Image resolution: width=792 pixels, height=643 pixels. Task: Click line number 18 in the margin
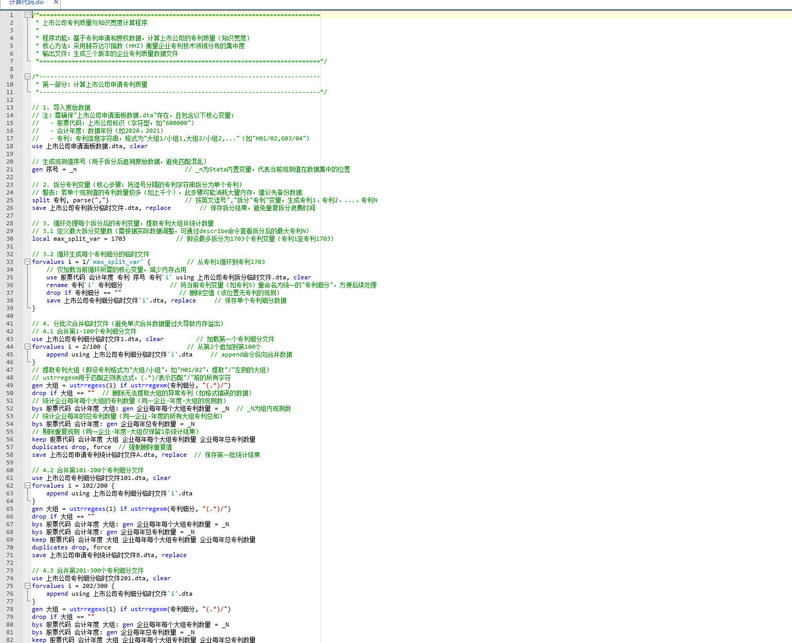click(x=10, y=146)
